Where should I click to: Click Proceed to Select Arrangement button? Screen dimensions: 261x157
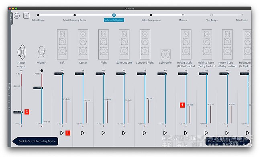(228, 141)
